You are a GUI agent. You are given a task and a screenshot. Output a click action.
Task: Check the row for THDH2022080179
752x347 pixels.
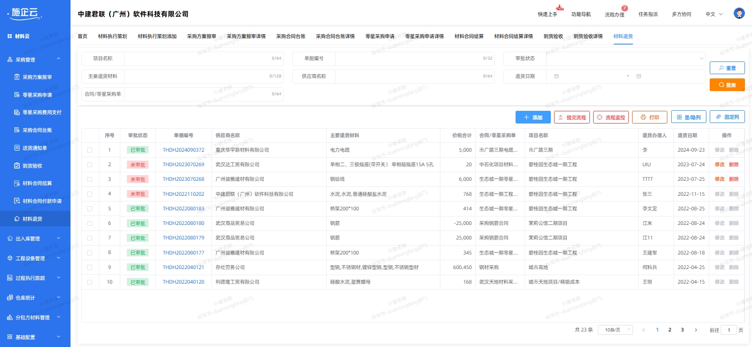coord(89,238)
